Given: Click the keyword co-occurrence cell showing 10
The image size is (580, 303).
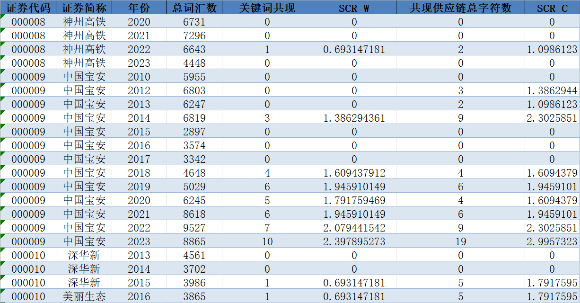Looking at the screenshot, I should tap(267, 241).
